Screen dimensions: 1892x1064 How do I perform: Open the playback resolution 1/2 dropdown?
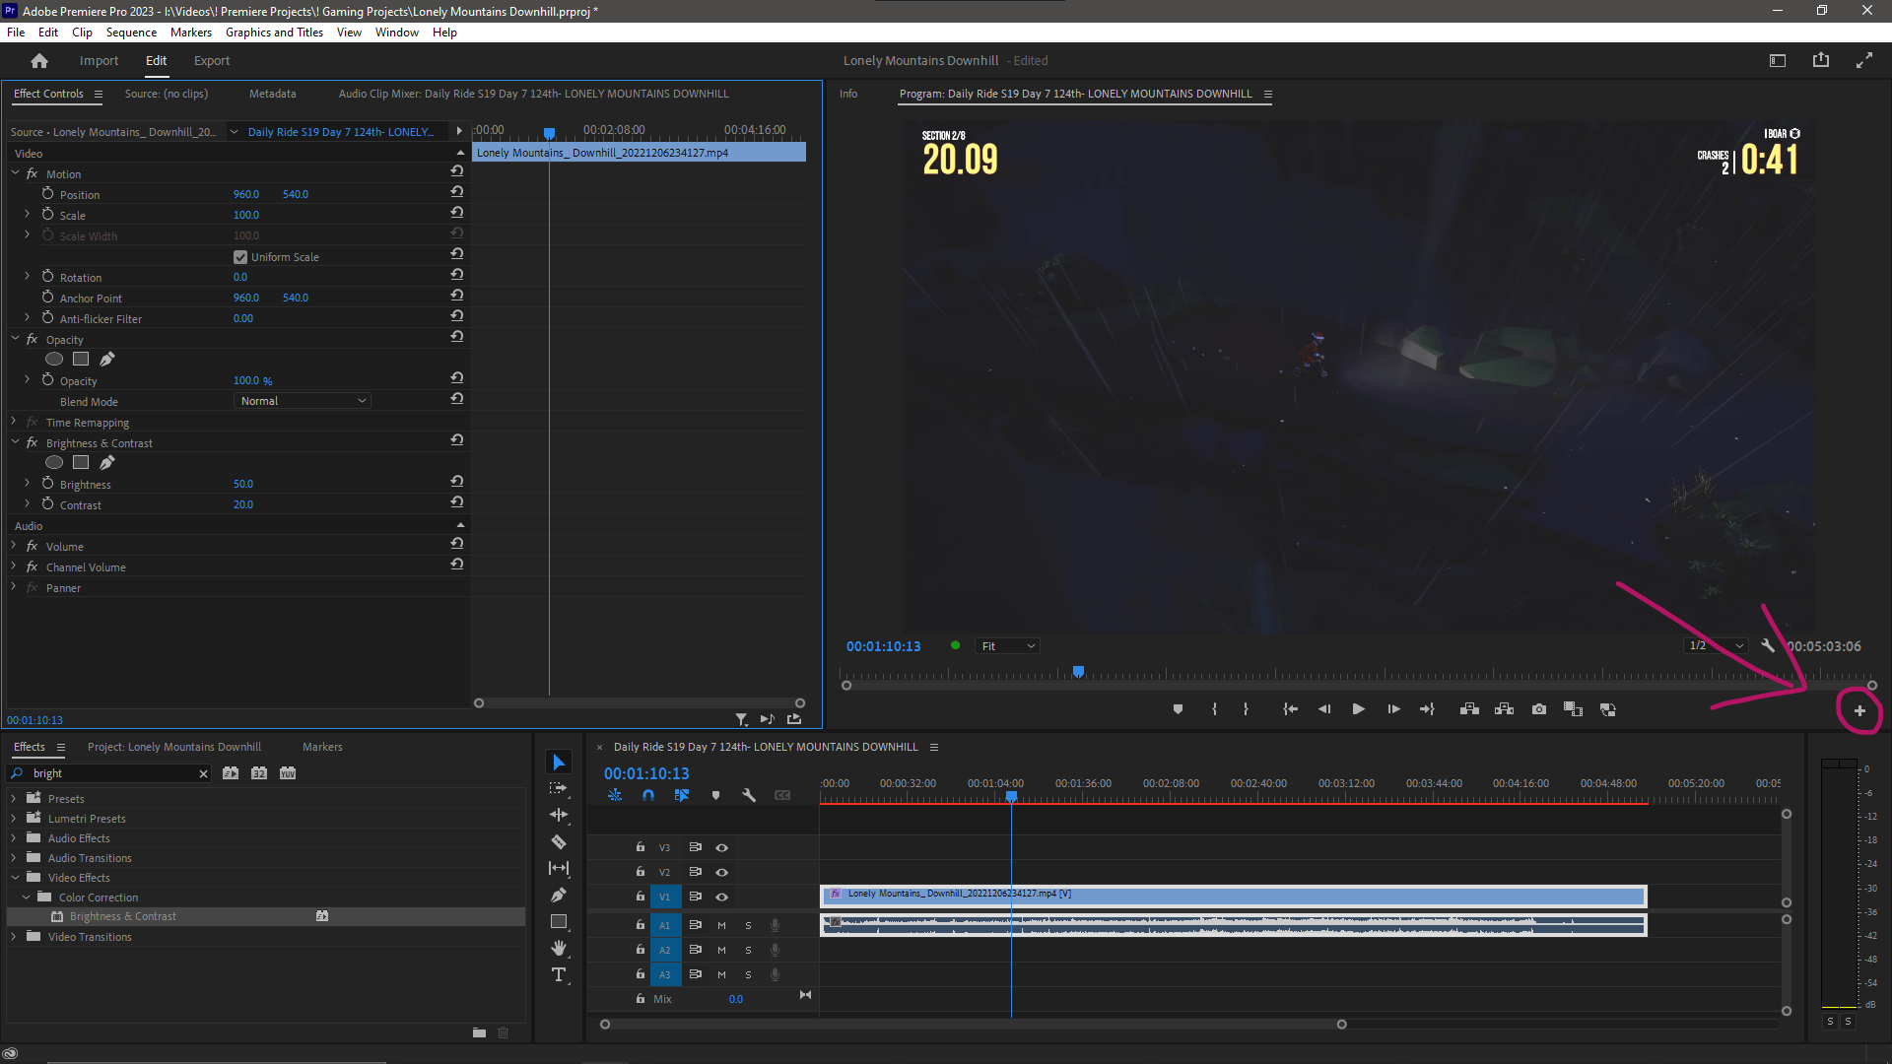pos(1713,645)
